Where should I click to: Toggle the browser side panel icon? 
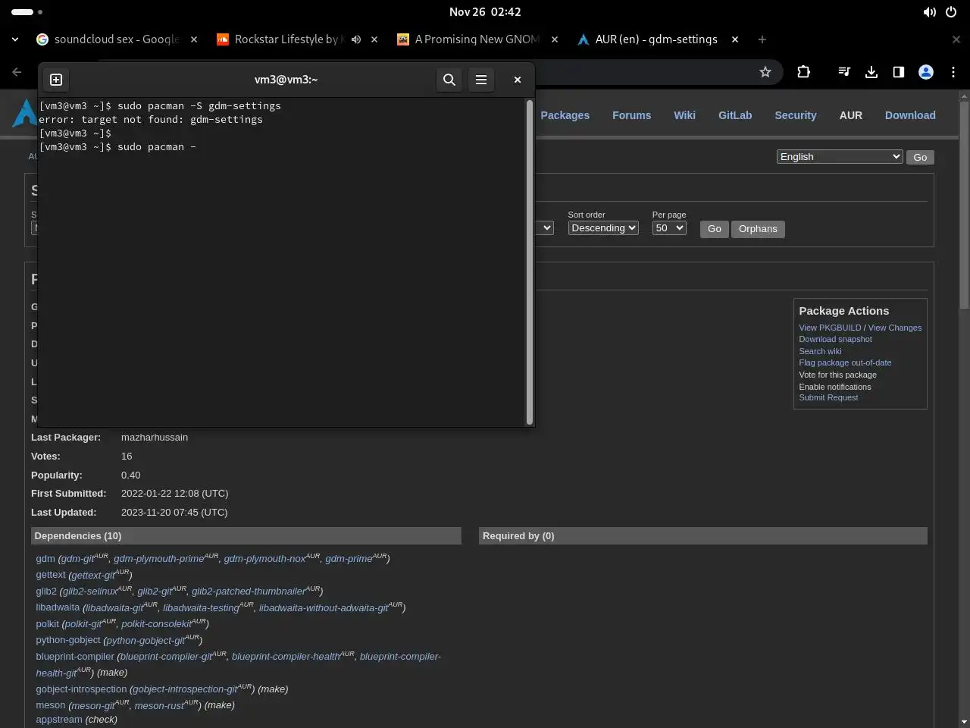[x=899, y=72]
